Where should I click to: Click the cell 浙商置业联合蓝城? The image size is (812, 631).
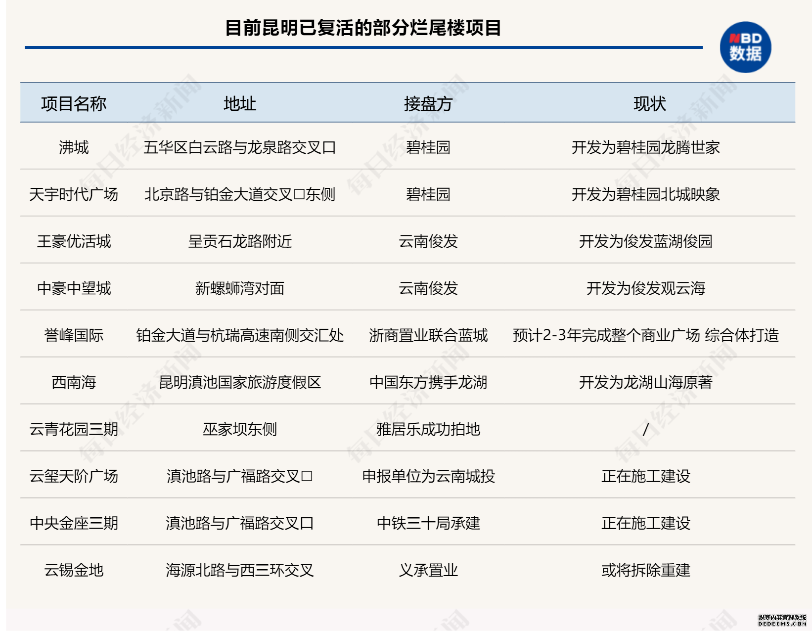(x=428, y=335)
